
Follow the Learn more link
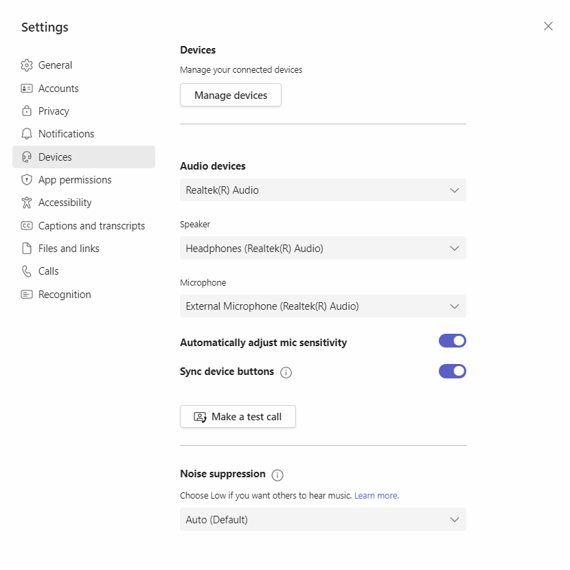(x=376, y=495)
